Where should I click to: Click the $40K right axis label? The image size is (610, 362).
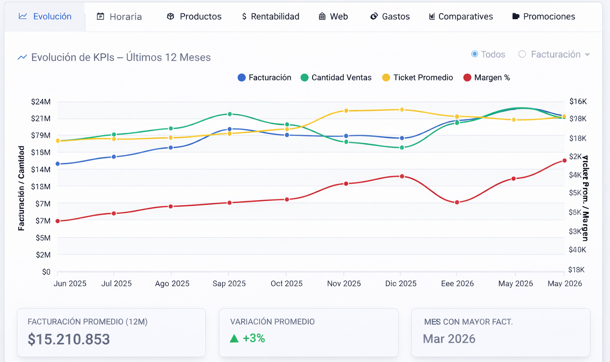point(577,250)
